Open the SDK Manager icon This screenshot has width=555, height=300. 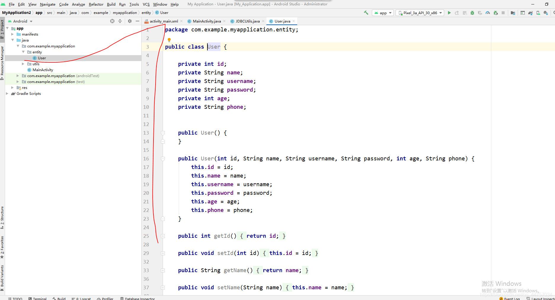tap(546, 13)
